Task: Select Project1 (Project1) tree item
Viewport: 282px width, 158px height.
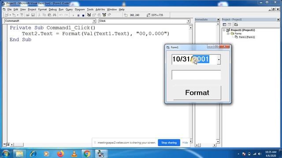Action: pyautogui.click(x=243, y=30)
